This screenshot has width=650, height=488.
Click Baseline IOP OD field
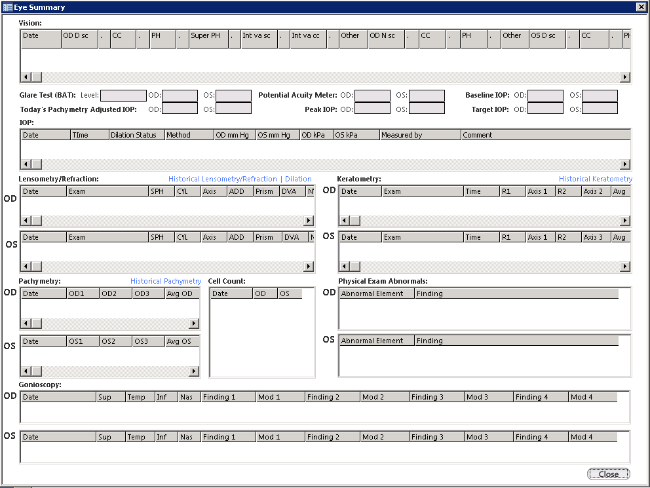coord(545,96)
